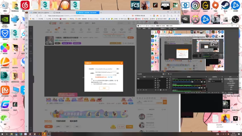
Task: Copy the rtmp address in dialog
Action: click(x=118, y=69)
